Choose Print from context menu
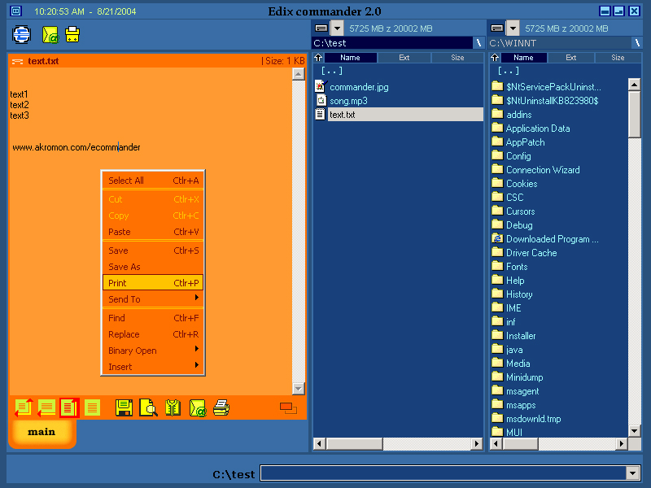The height and width of the screenshot is (488, 651). click(x=153, y=283)
